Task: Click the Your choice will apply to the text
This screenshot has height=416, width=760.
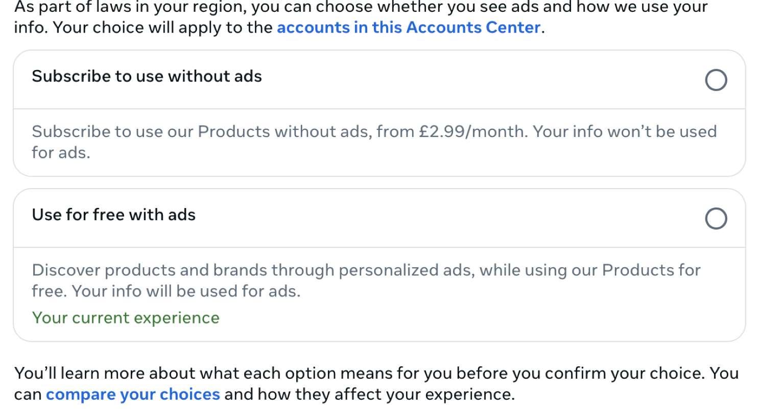Action: [163, 28]
